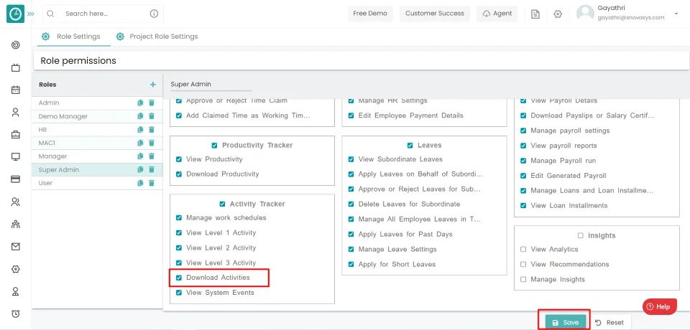Open the sidebar mail envelope icon
Viewport: 690px width, 330px height.
[15, 247]
